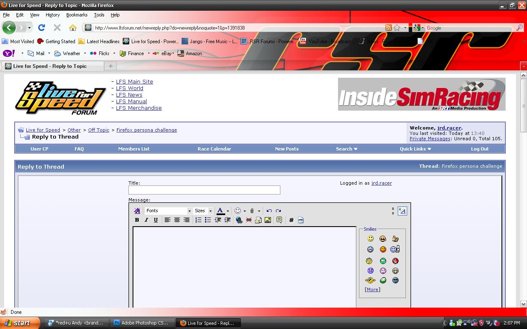Increase indent in the message editor
527x329 pixels.
(227, 220)
